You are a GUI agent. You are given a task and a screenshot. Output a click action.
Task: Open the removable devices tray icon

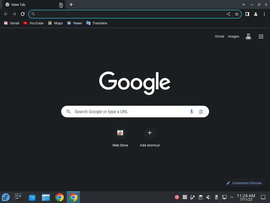point(216,197)
